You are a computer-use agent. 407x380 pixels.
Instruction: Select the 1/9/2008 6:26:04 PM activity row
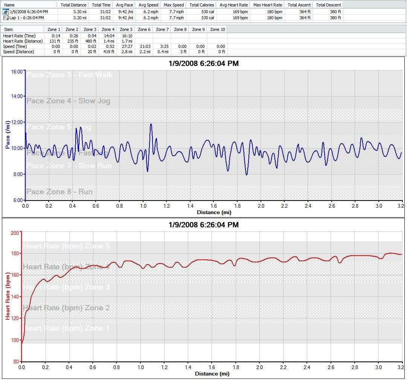(29, 12)
